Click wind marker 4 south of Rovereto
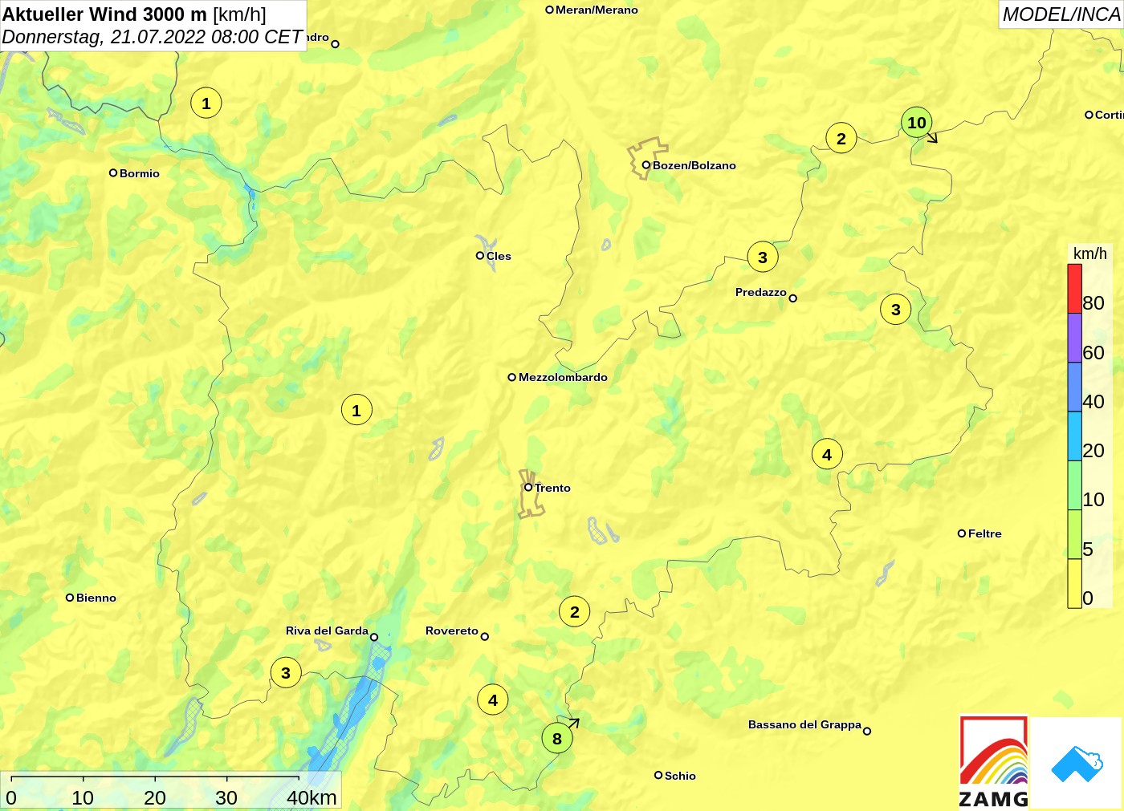Screen dimensions: 1124x811 [x=493, y=699]
